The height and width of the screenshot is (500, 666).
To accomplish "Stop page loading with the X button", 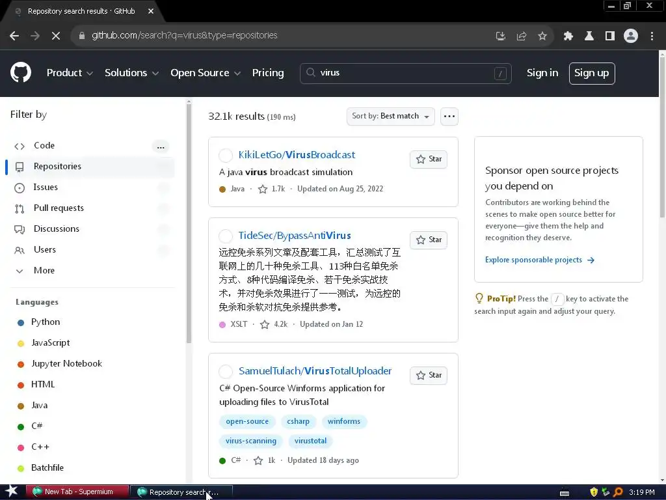I will (56, 36).
